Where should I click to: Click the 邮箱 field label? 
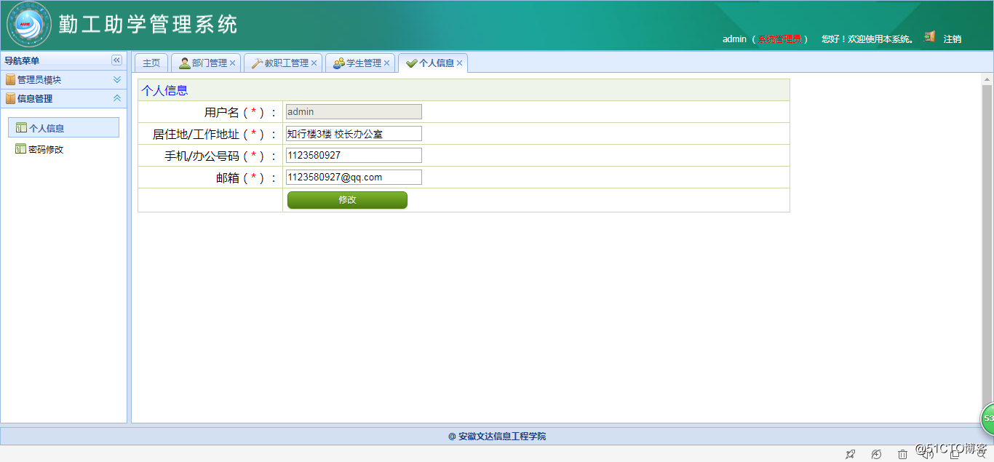[x=227, y=178]
